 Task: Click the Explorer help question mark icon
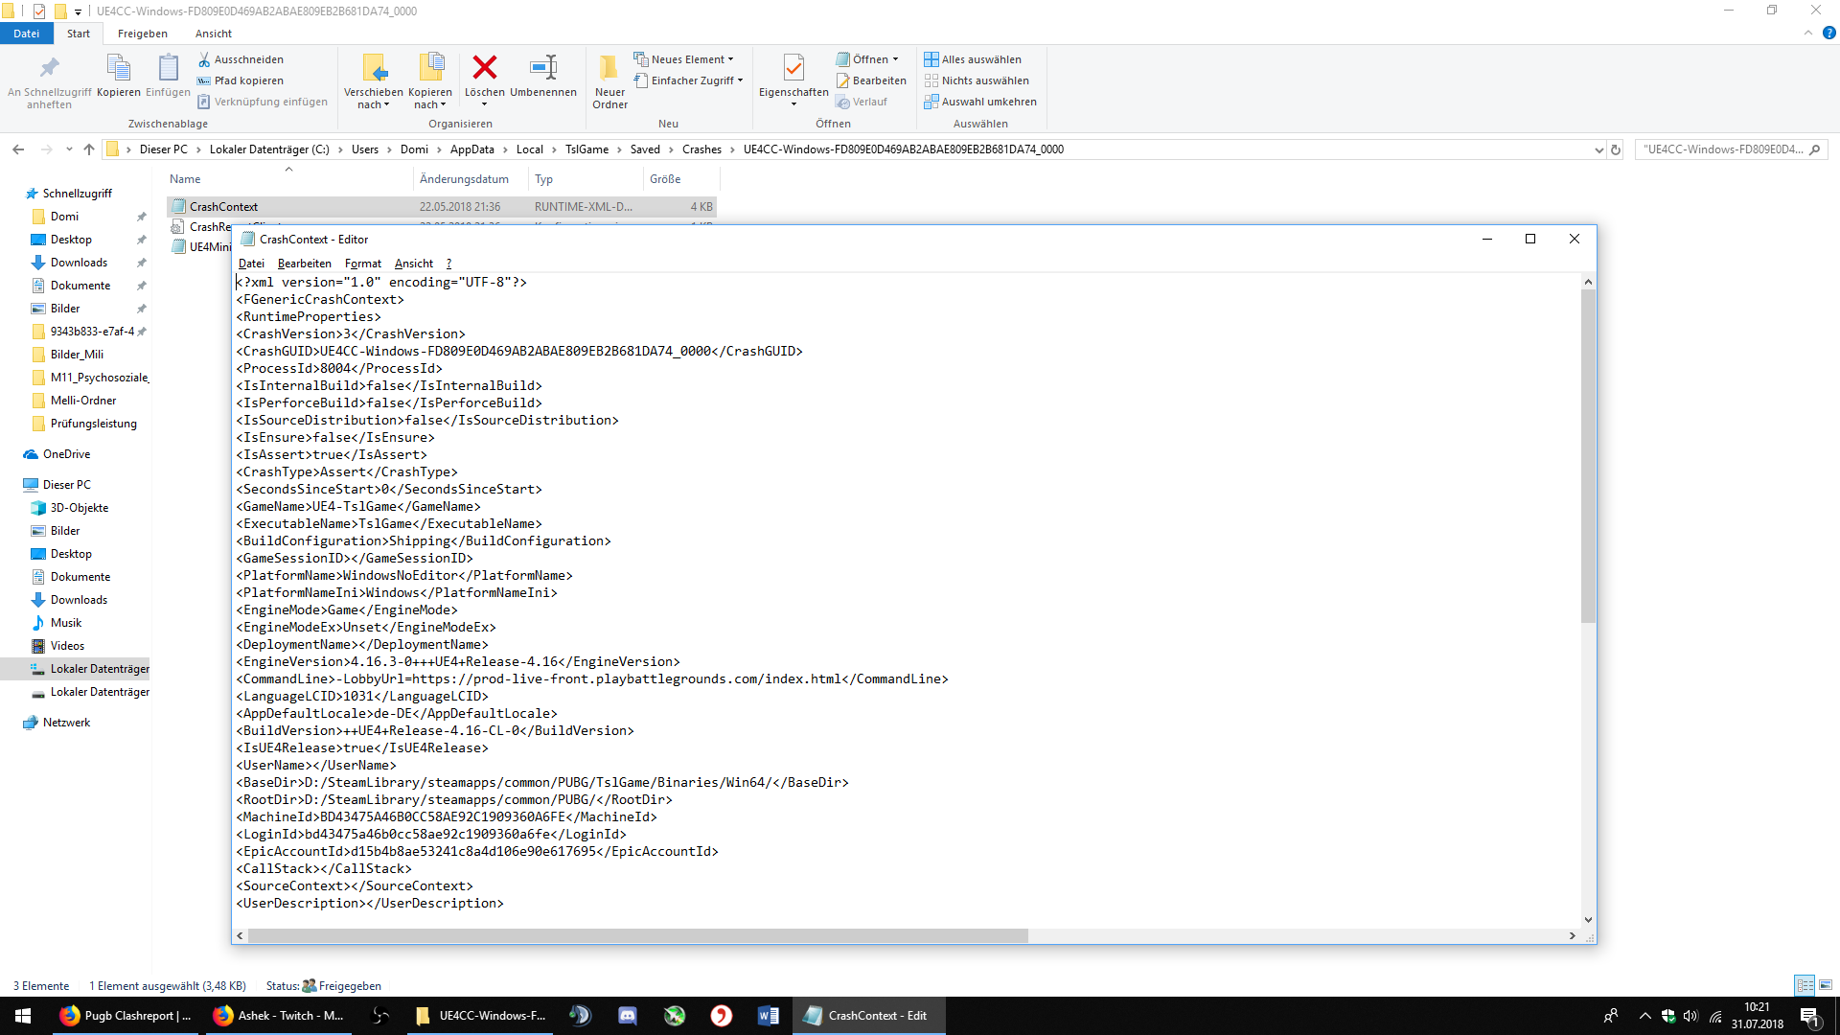click(1828, 33)
